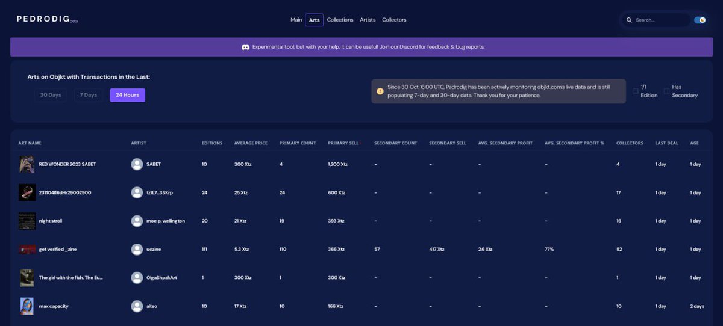The width and height of the screenshot is (723, 326).
Task: Check the 1/1 Edition checkbox
Action: [x=636, y=91]
